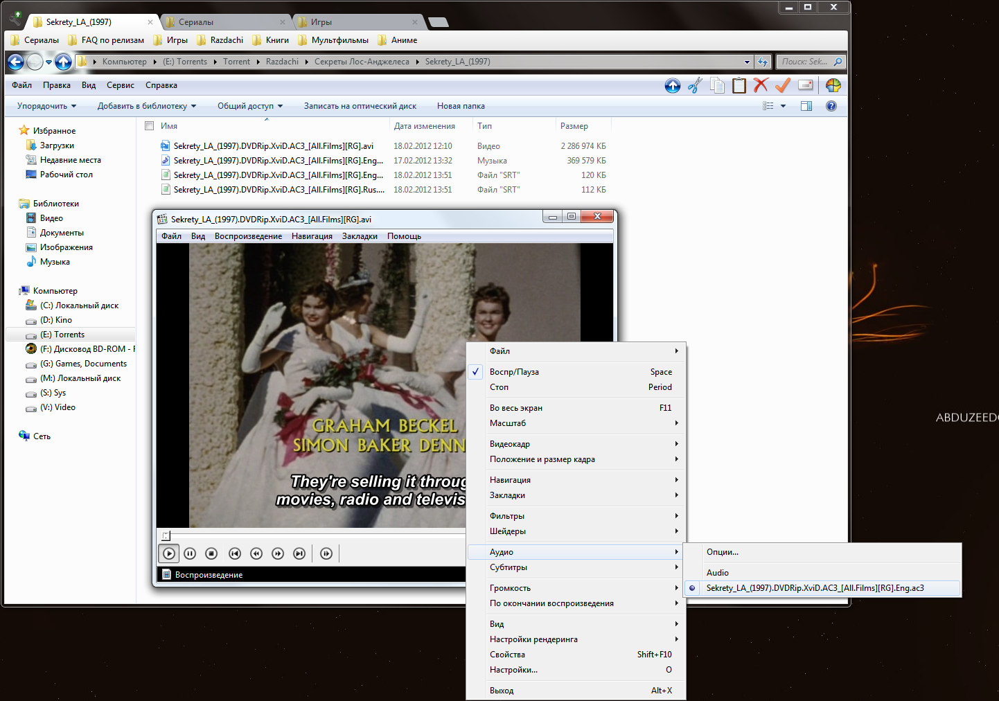
Task: Open the Сервис menu in Explorer
Action: pos(121,85)
